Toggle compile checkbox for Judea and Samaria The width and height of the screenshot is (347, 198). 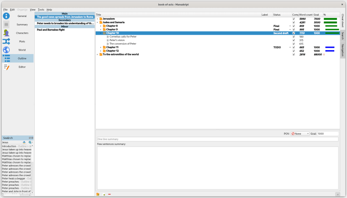pos(294,22)
